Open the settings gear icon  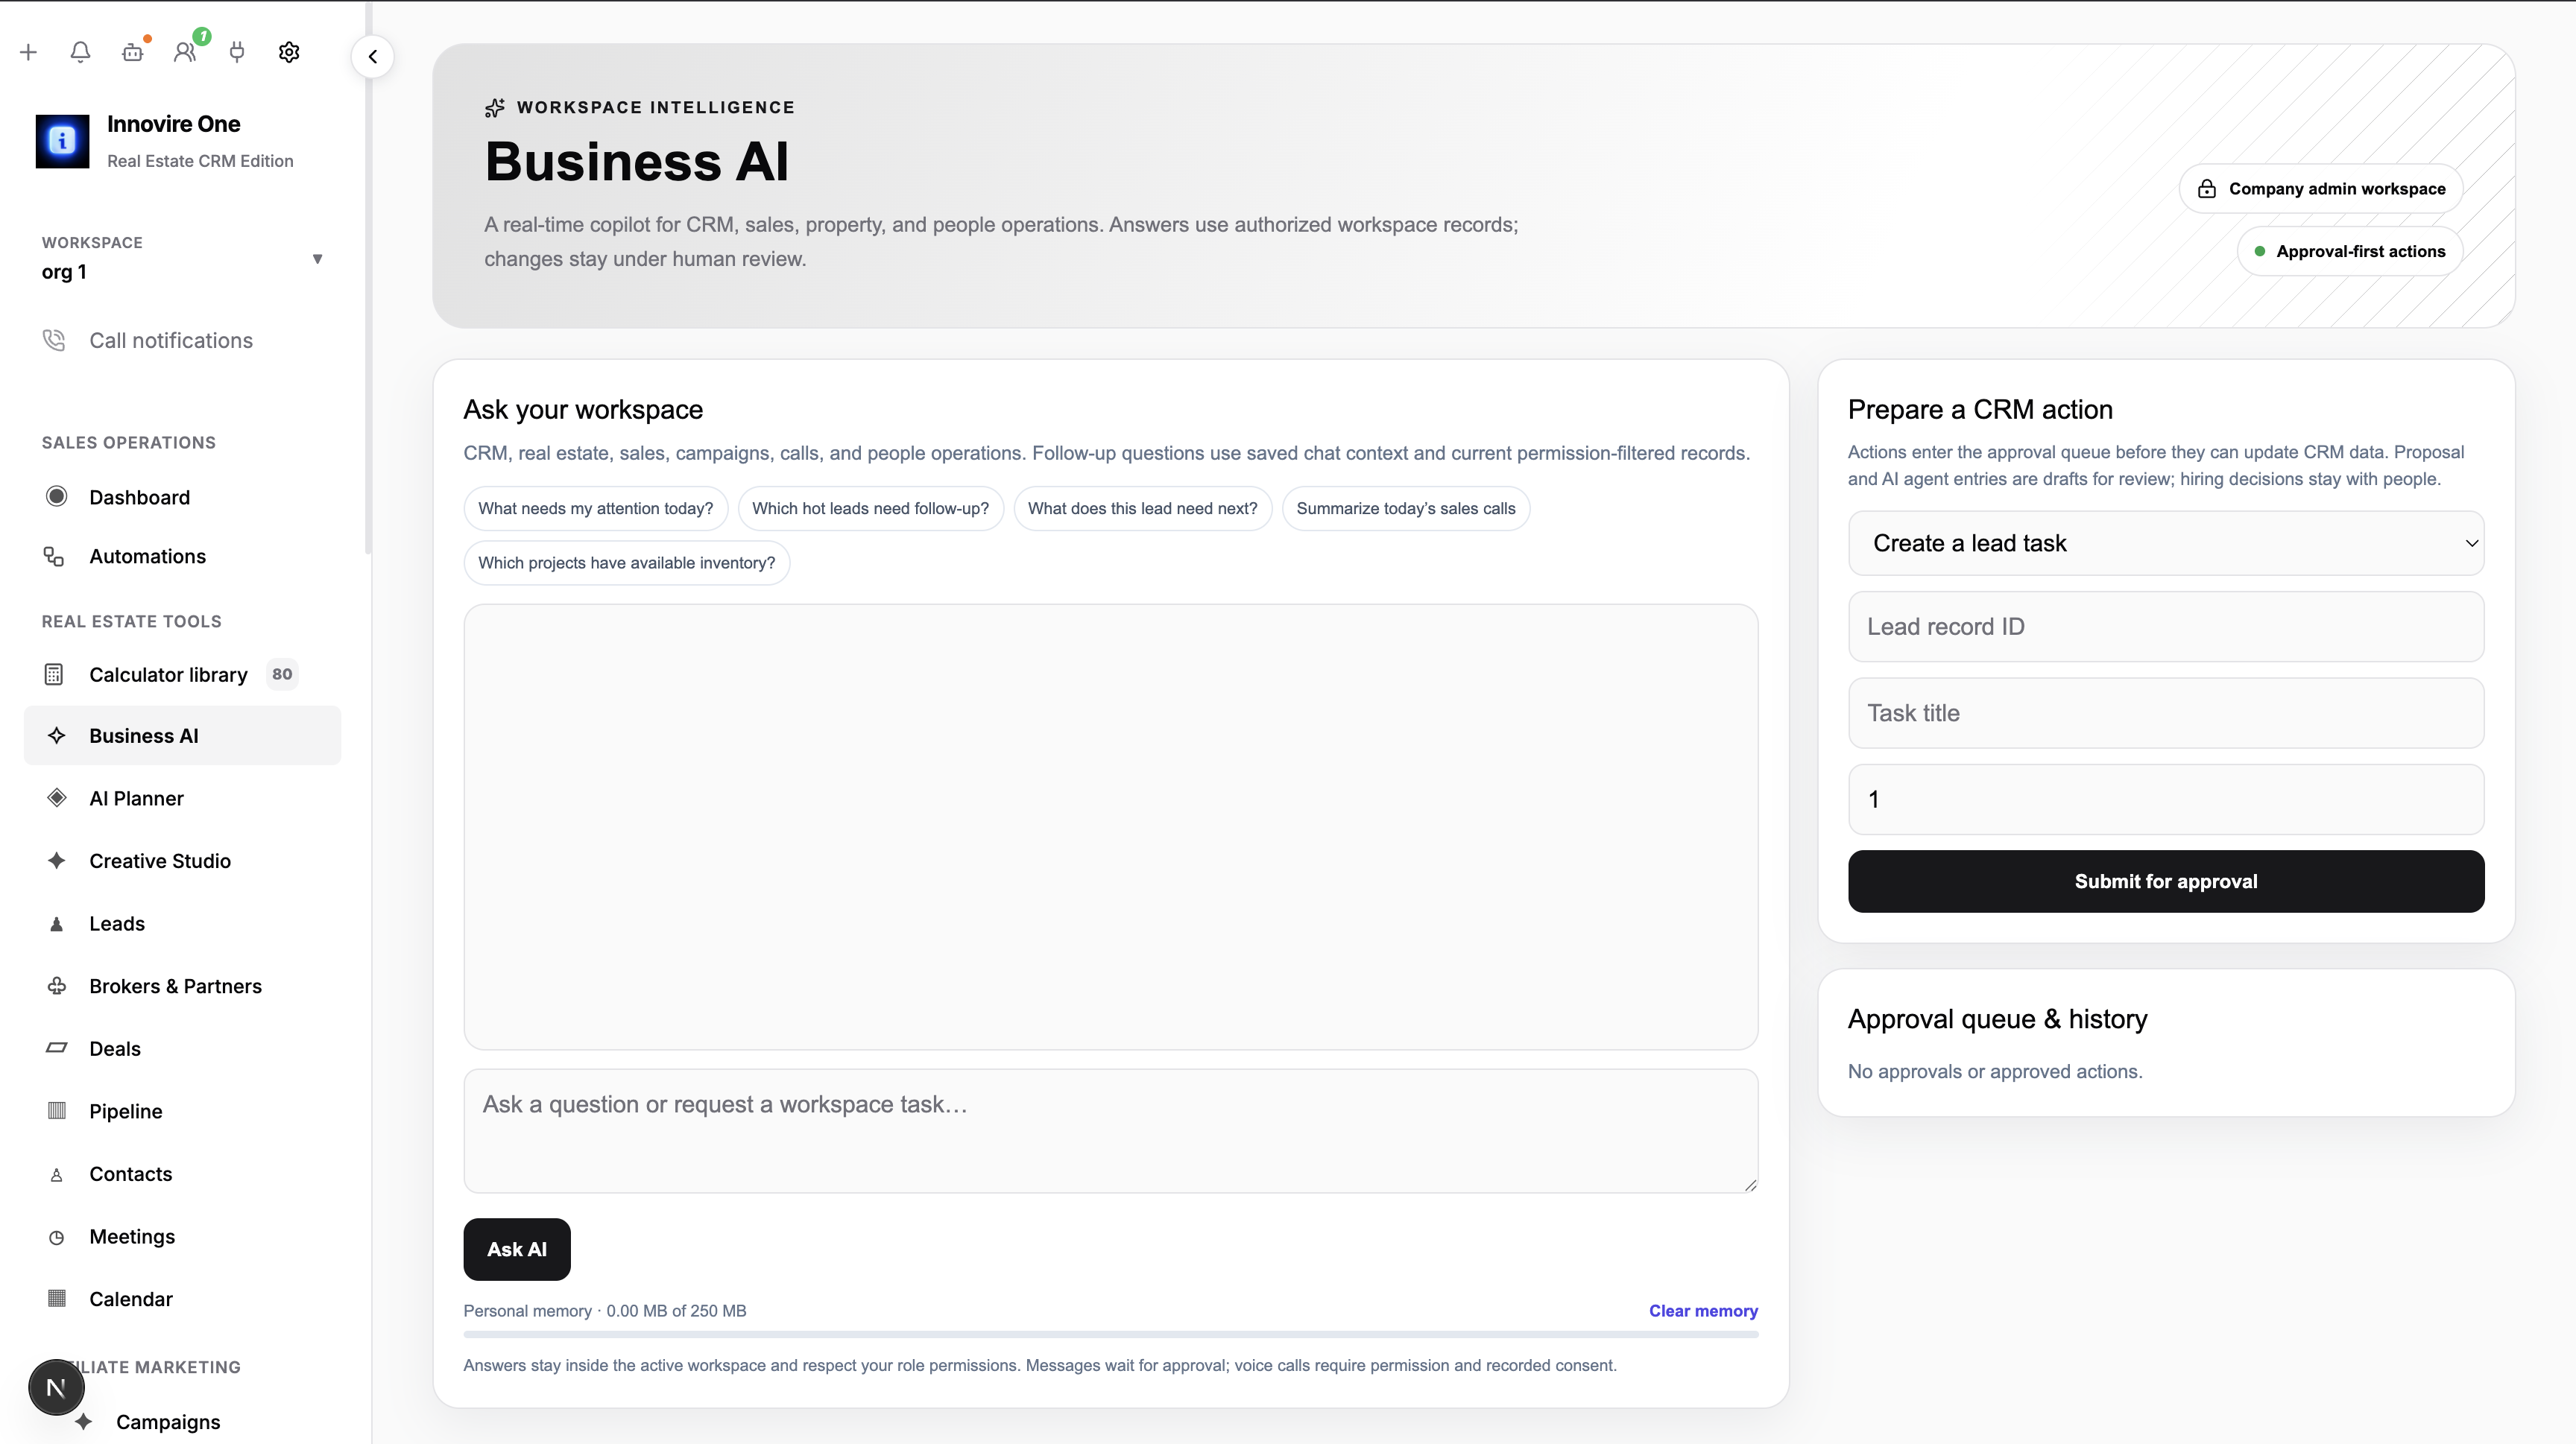pos(289,52)
